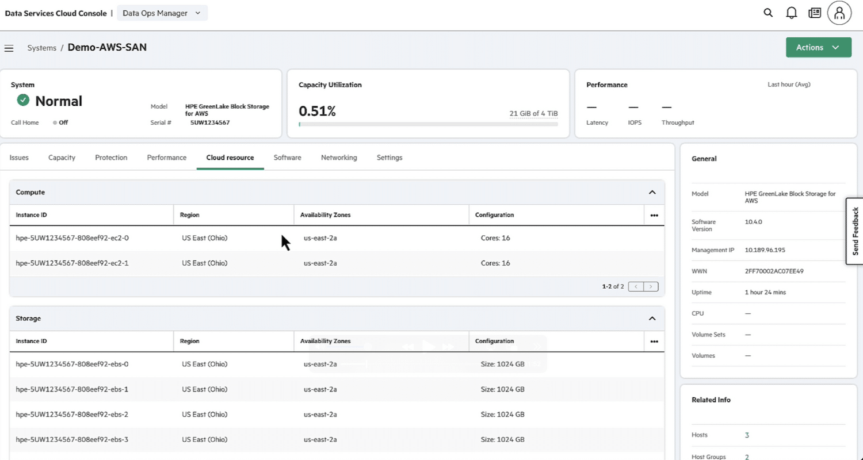Click Cores: 16 in the ec2-0 row

pos(495,238)
